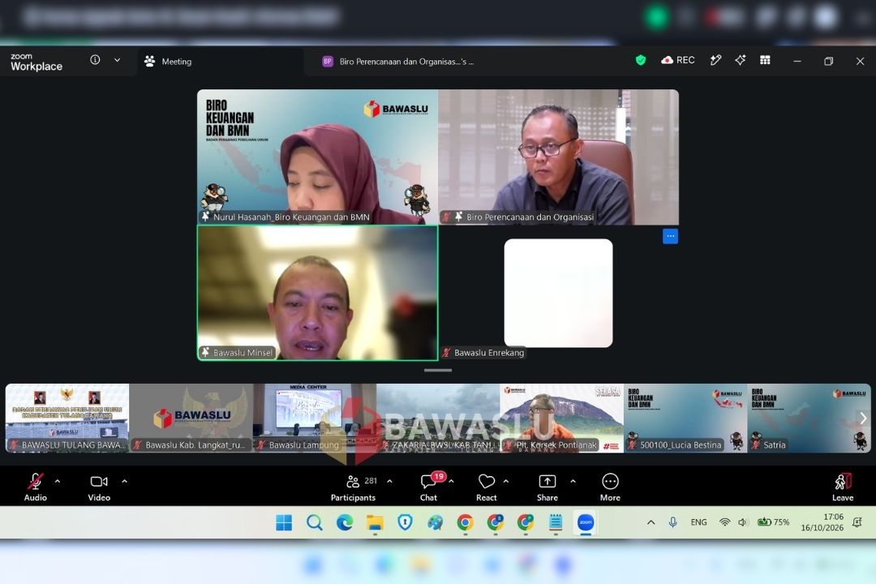Open File Explorer from the taskbar

point(375,522)
